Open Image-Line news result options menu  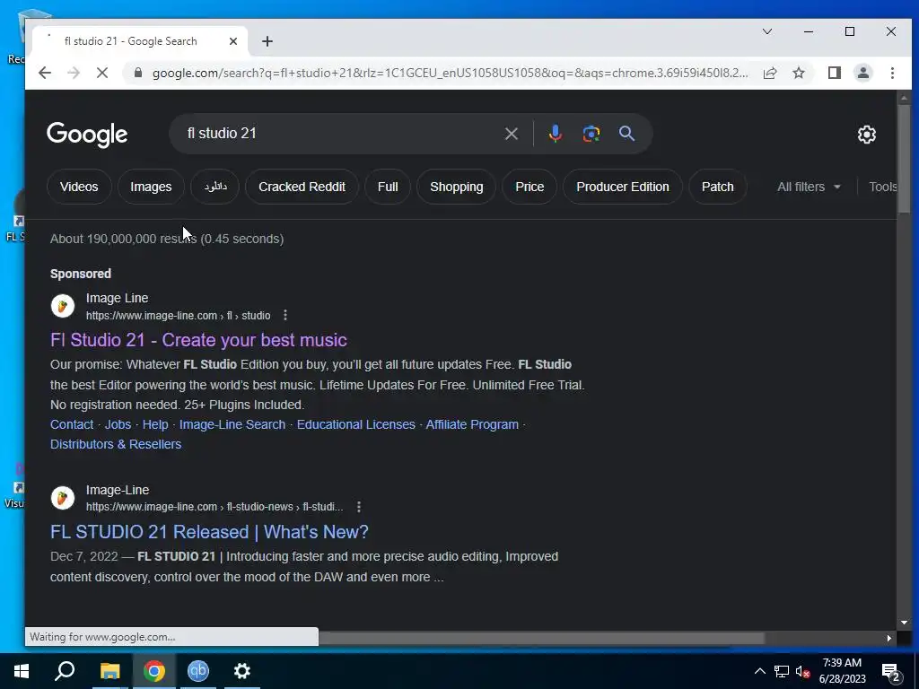[359, 507]
